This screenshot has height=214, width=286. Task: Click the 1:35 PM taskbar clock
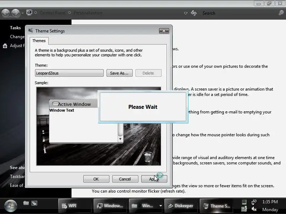coord(270,202)
